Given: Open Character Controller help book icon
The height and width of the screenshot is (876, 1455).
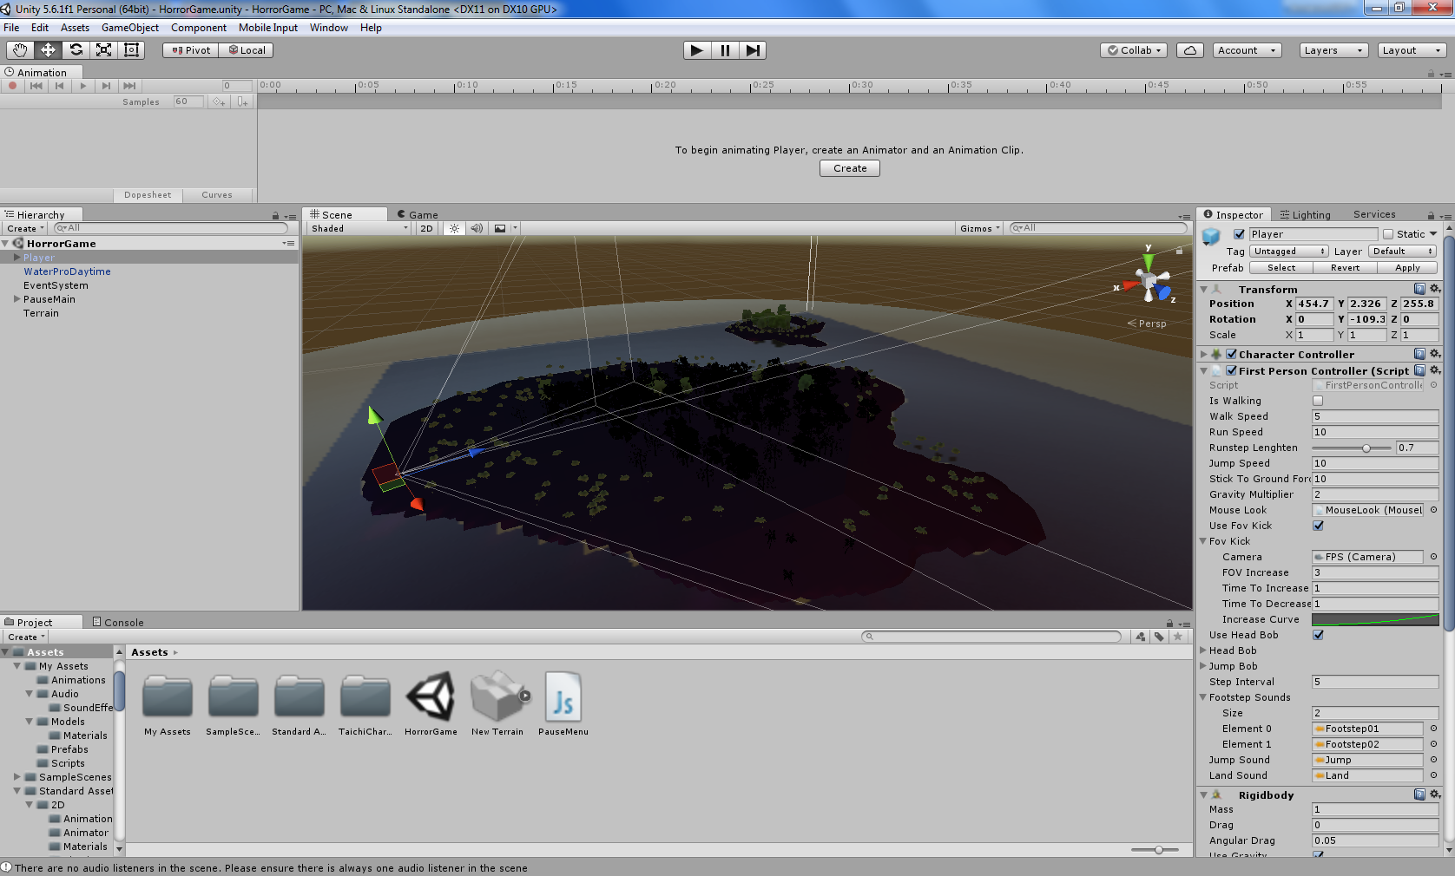Looking at the screenshot, I should click(1419, 354).
